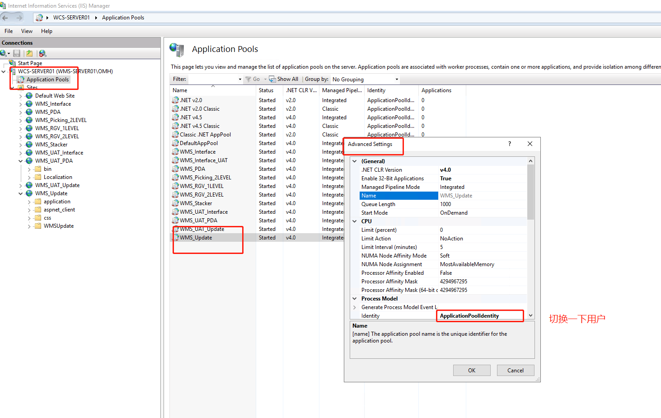Click Cancel in Advanced Settings dialog

[516, 371]
